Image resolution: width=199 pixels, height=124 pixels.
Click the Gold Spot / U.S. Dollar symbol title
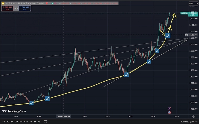(x=16, y=3)
